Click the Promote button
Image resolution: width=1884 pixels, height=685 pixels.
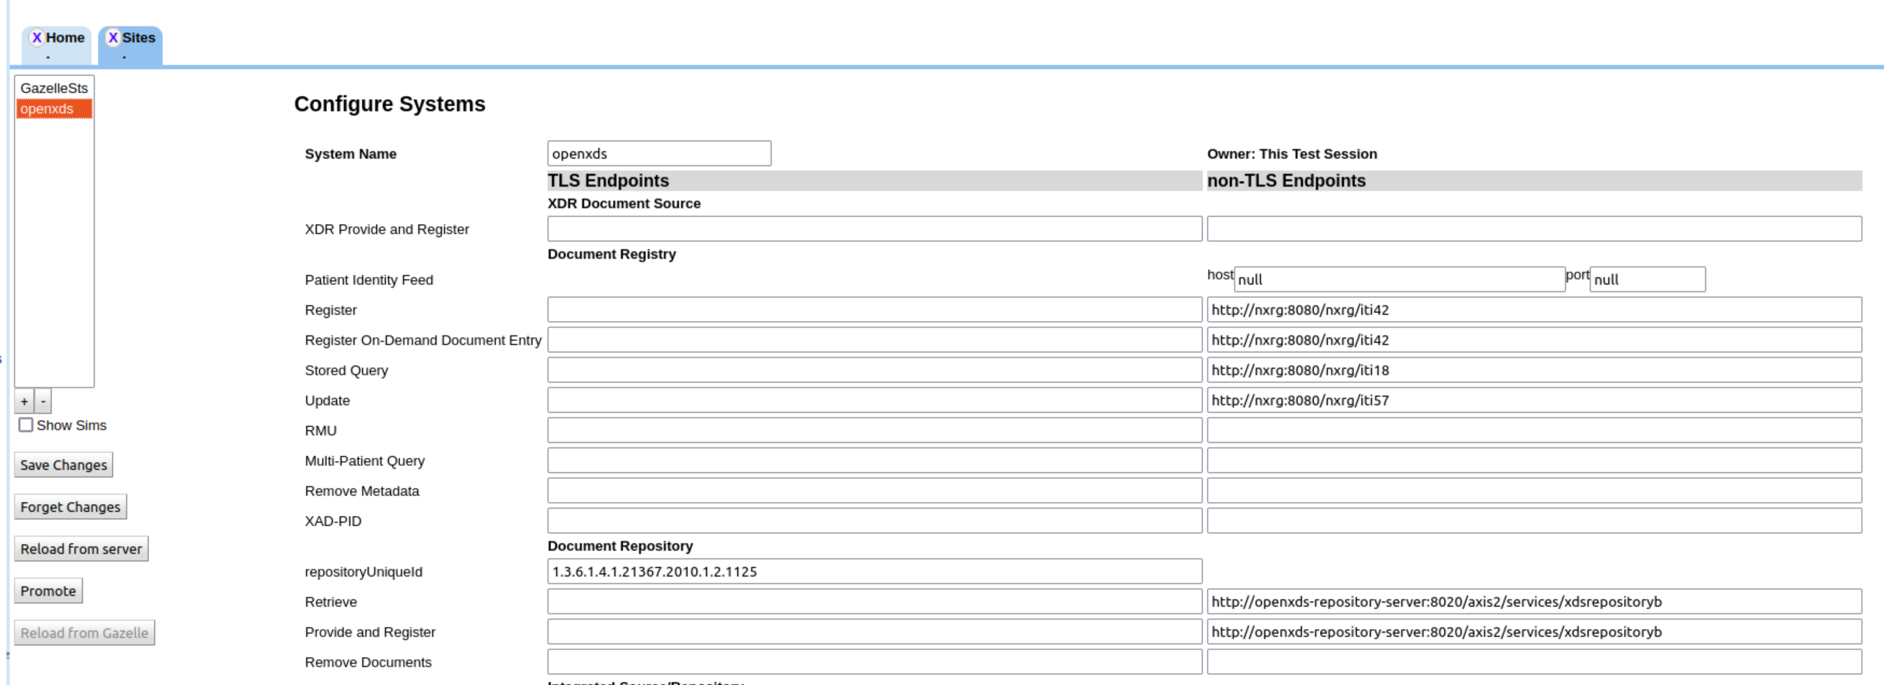[x=48, y=591]
